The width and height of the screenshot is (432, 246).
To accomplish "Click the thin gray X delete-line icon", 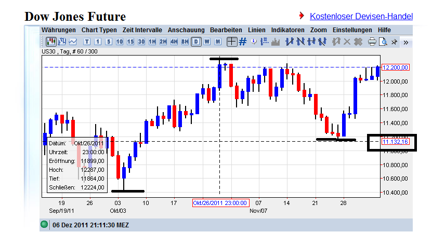I will pos(347,42).
